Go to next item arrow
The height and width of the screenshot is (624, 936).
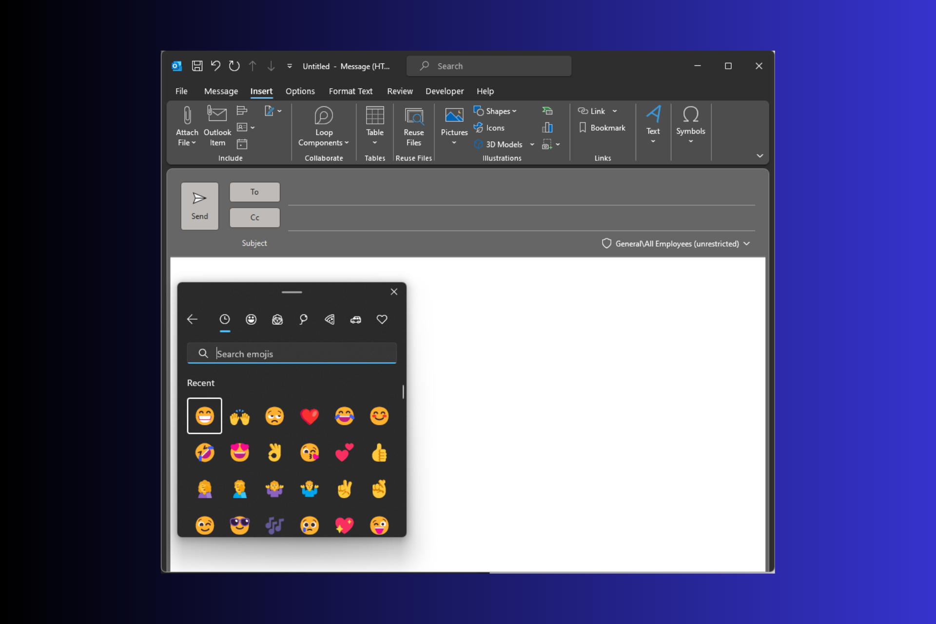point(271,66)
